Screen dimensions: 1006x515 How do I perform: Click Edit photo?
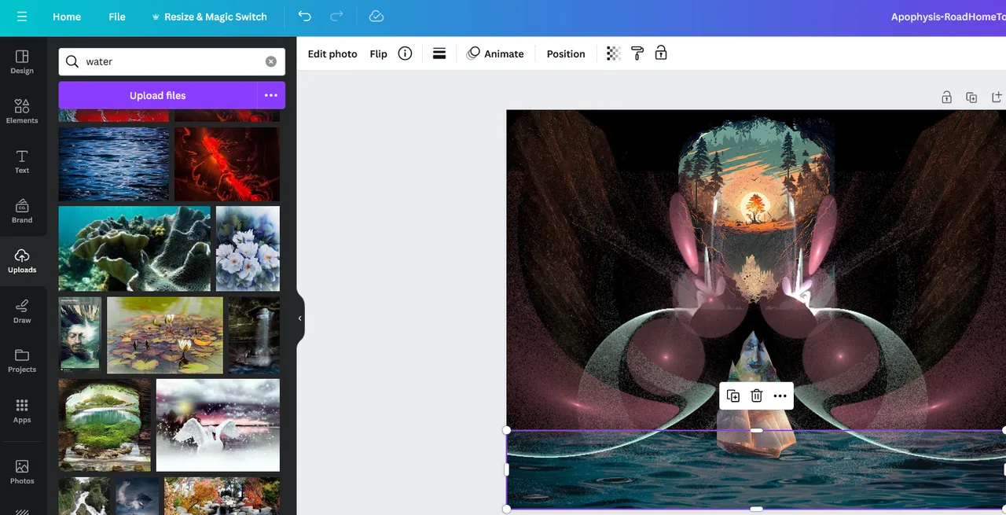click(x=332, y=53)
